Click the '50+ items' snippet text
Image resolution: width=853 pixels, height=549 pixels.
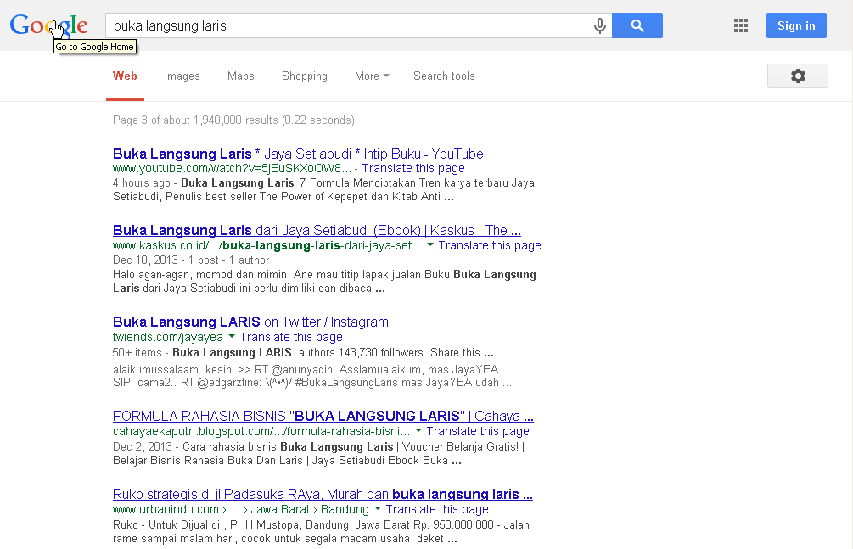pos(137,353)
